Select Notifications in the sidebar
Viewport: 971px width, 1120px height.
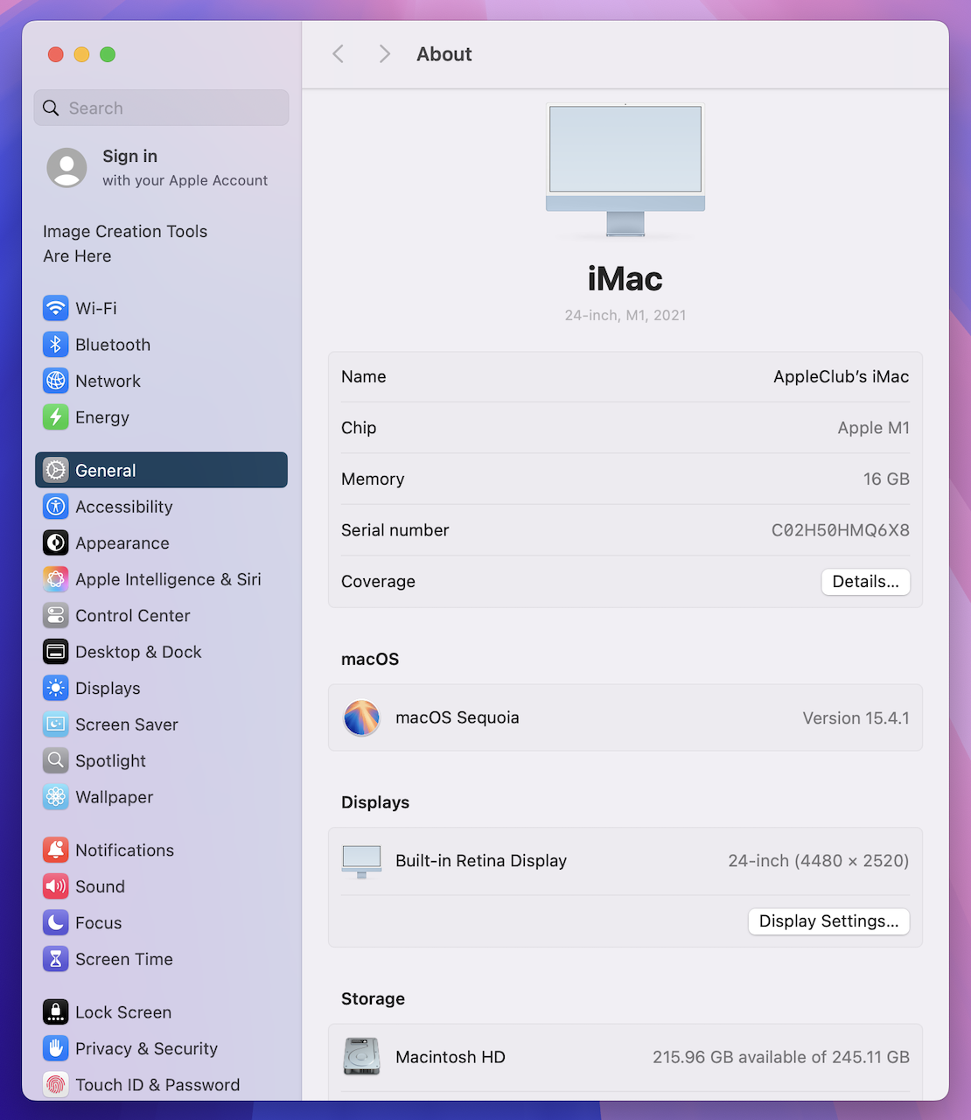(124, 850)
